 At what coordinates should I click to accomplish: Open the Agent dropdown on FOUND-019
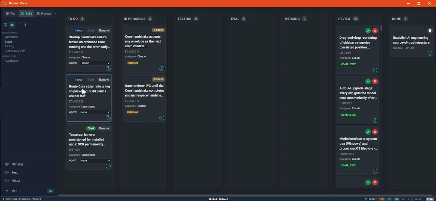[x=95, y=63]
